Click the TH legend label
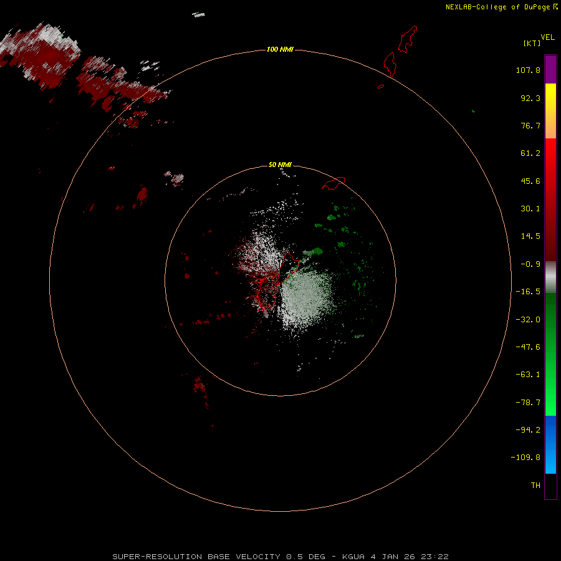The width and height of the screenshot is (561, 561). tap(535, 485)
